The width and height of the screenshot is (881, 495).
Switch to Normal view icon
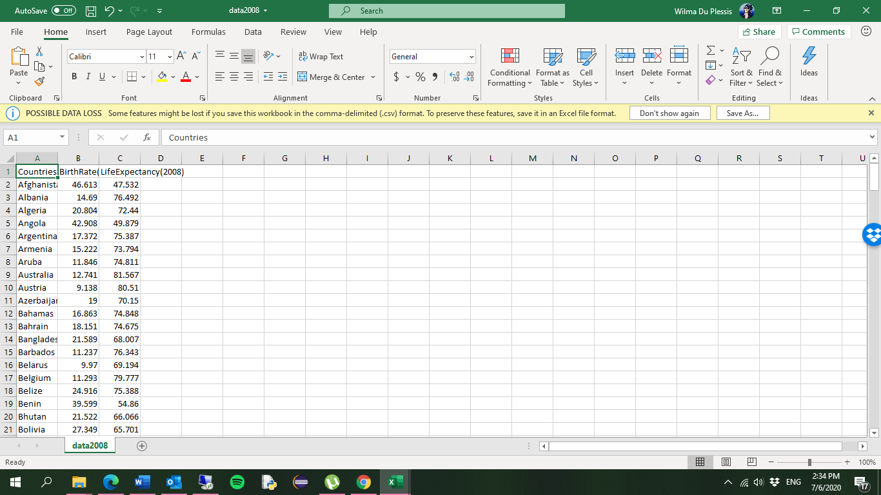(700, 462)
